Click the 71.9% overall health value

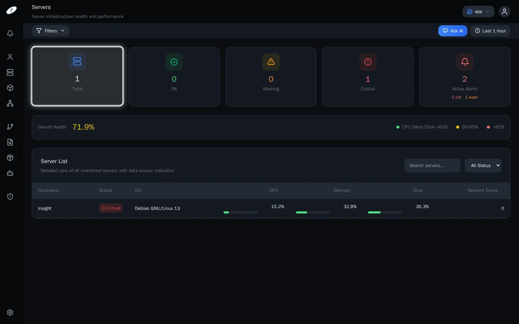(x=83, y=127)
